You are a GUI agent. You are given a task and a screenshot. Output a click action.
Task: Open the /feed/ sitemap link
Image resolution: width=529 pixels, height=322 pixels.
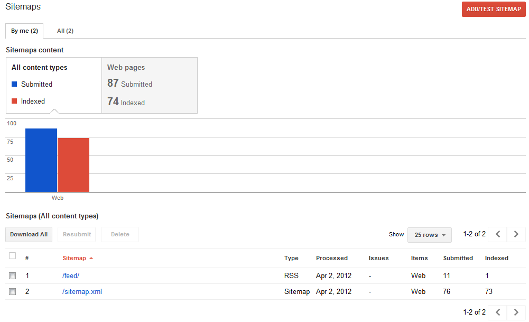[71, 276]
